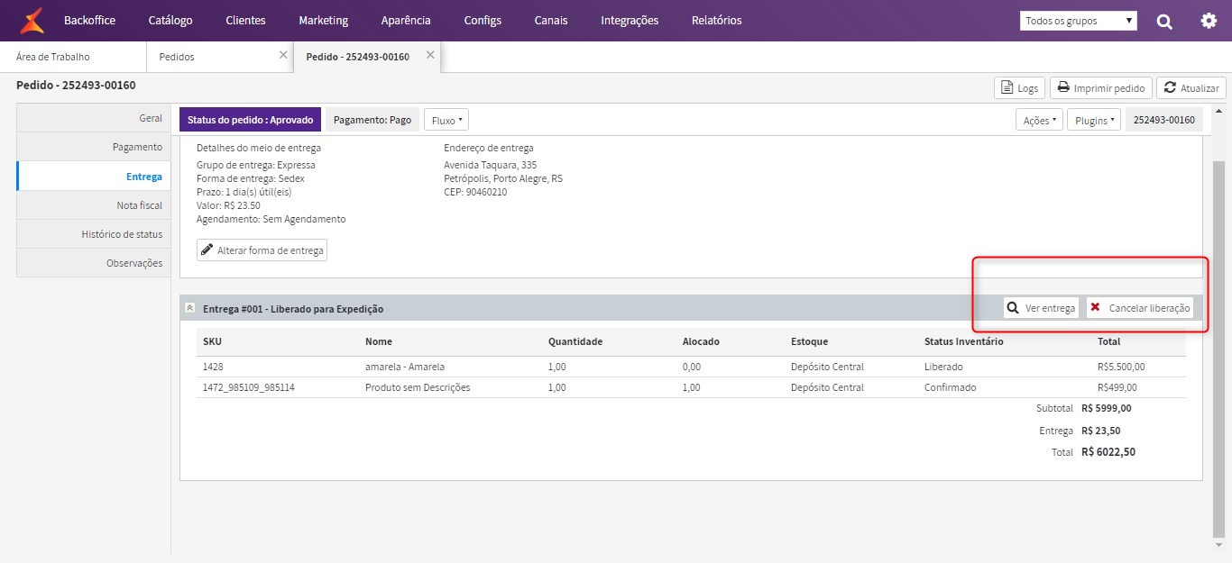
Task: Open the Todos os grupos dropdown
Action: (1079, 21)
